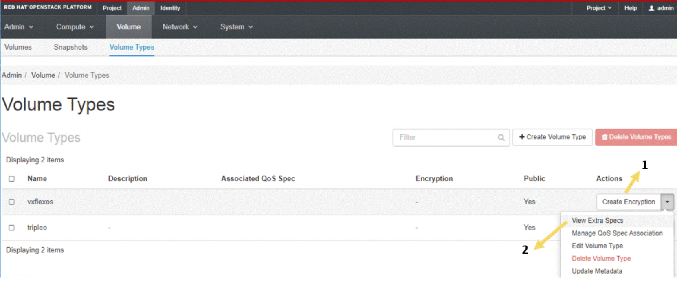Click the Yes value in vxflexos row
This screenshot has height=283, width=677.
(530, 202)
